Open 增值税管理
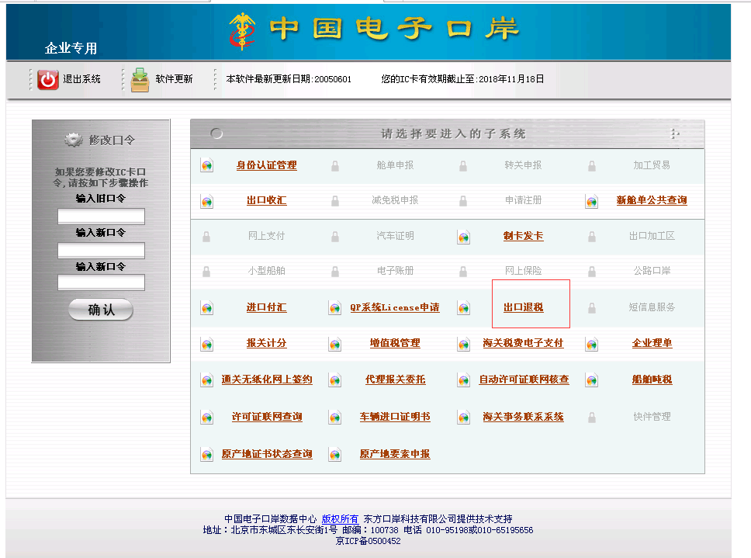751x558 pixels. coord(395,343)
